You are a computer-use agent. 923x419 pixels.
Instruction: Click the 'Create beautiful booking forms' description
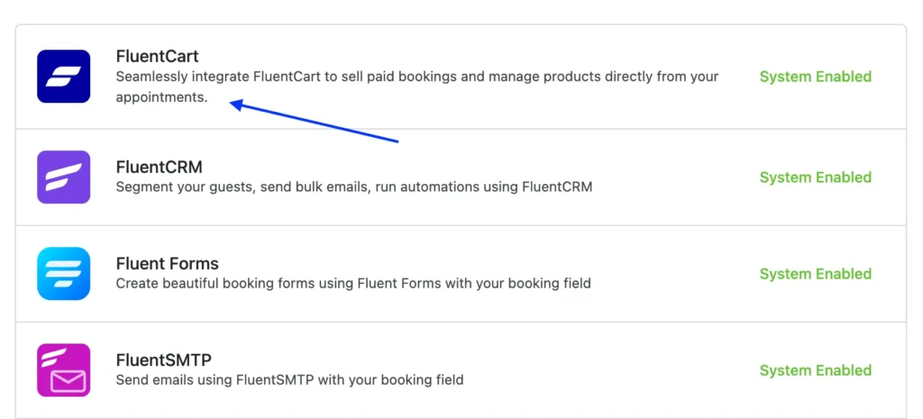click(x=353, y=283)
